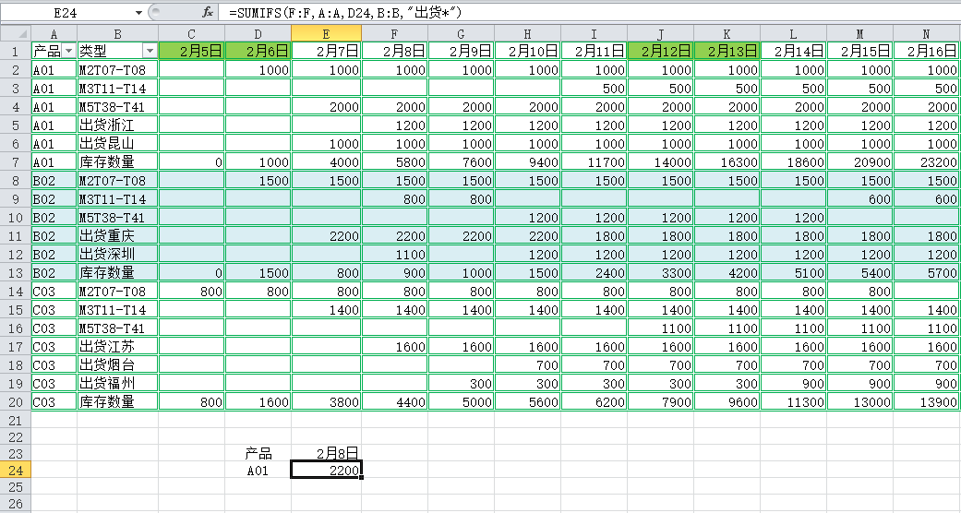The image size is (961, 513).
Task: Click the select-all corner triangle
Action: click(x=16, y=33)
